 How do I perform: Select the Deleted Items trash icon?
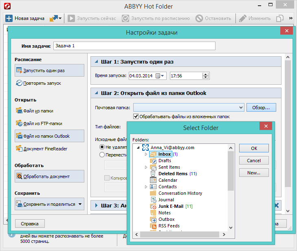pyautogui.click(x=153, y=174)
